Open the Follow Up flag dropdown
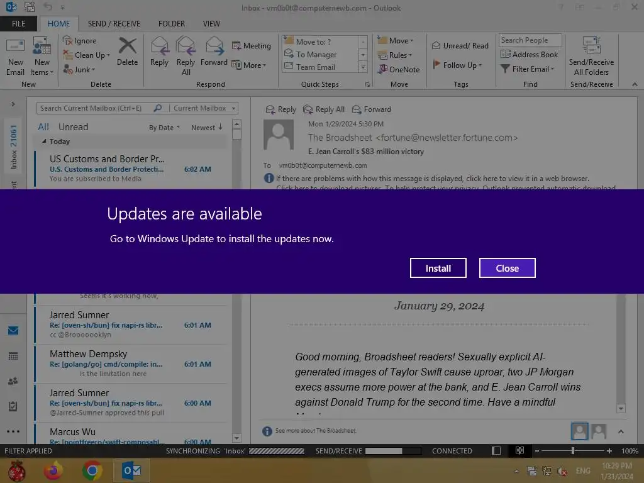Screen dimensions: 644x483 [457, 65]
